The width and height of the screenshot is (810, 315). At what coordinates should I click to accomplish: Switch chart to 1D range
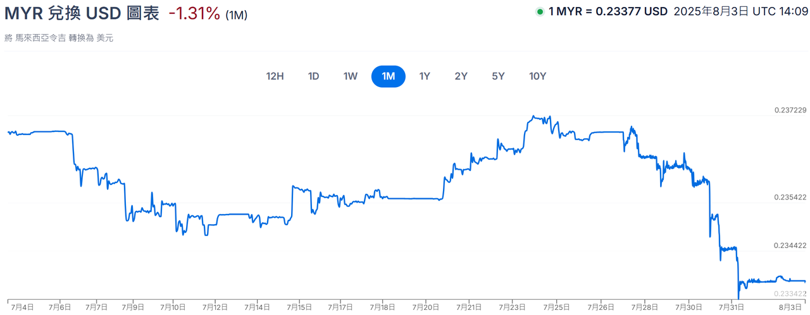click(313, 76)
